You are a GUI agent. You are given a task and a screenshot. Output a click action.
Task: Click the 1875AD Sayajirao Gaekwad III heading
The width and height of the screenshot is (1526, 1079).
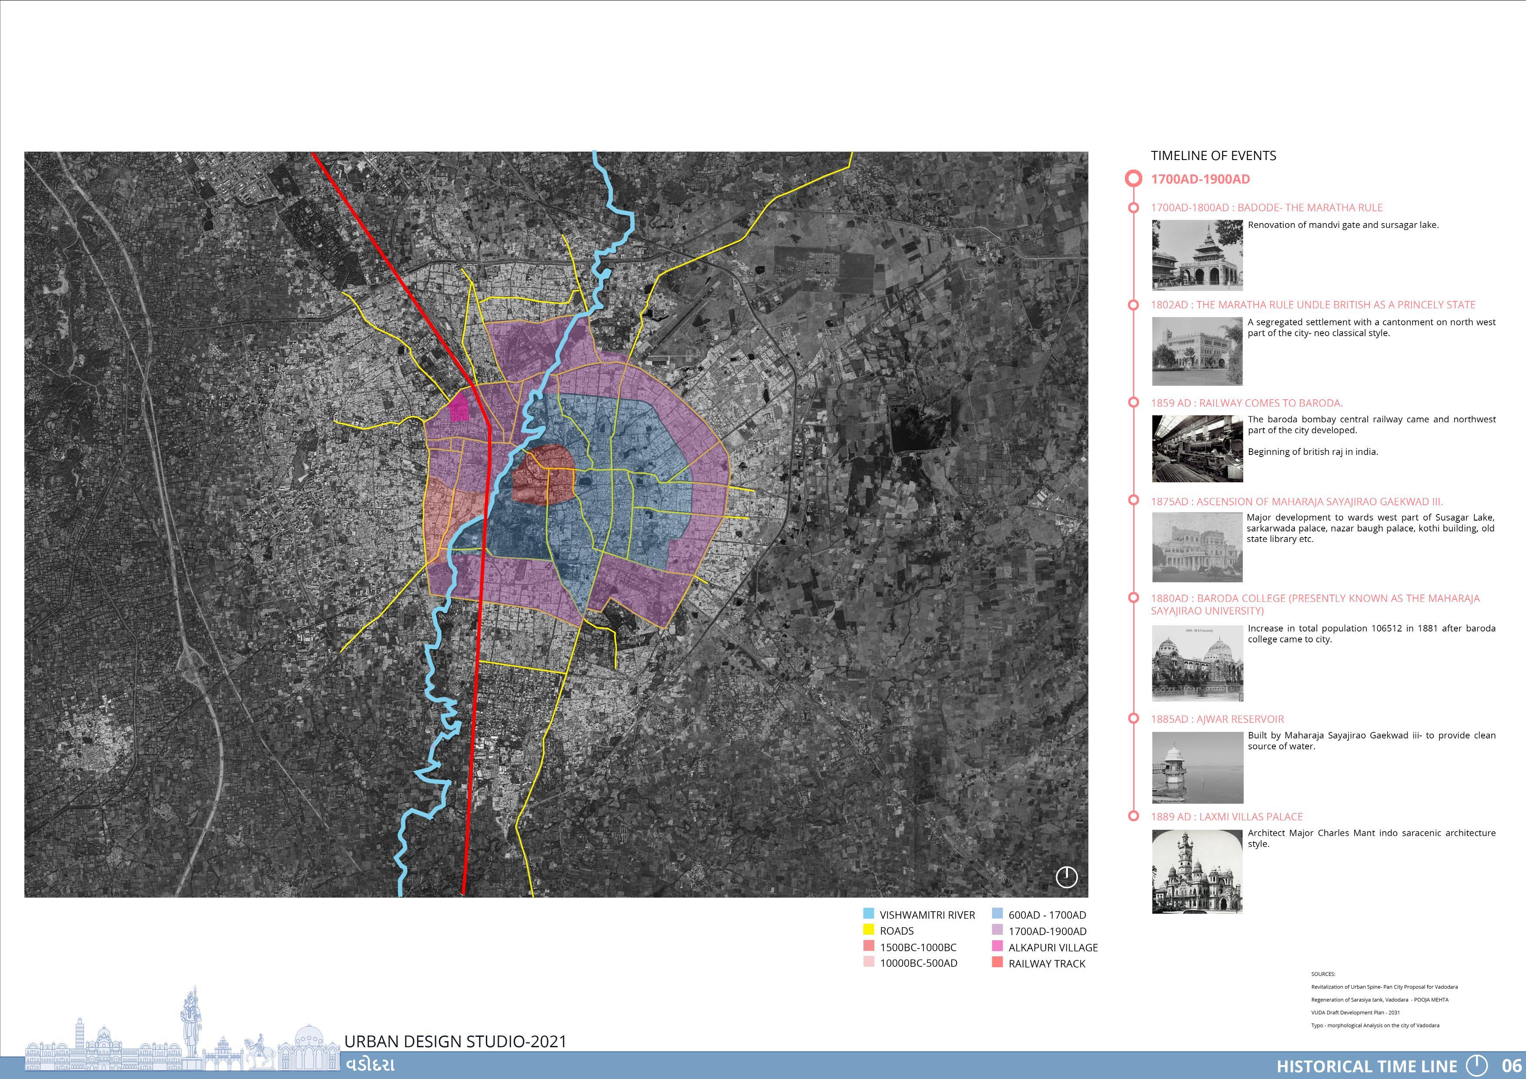1296,501
